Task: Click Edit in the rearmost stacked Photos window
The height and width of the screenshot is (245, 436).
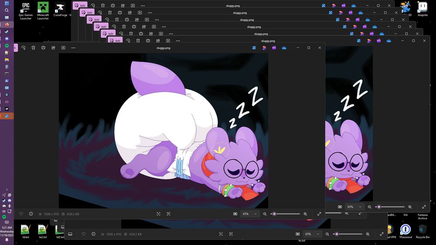Action: pyautogui.click(x=80, y=6)
